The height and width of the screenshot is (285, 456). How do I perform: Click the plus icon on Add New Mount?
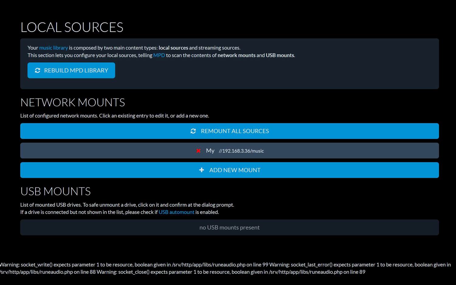(202, 170)
